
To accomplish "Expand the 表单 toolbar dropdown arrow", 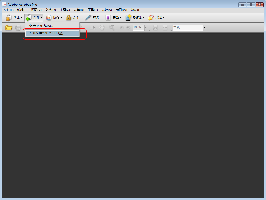I will pyautogui.click(x=121, y=18).
